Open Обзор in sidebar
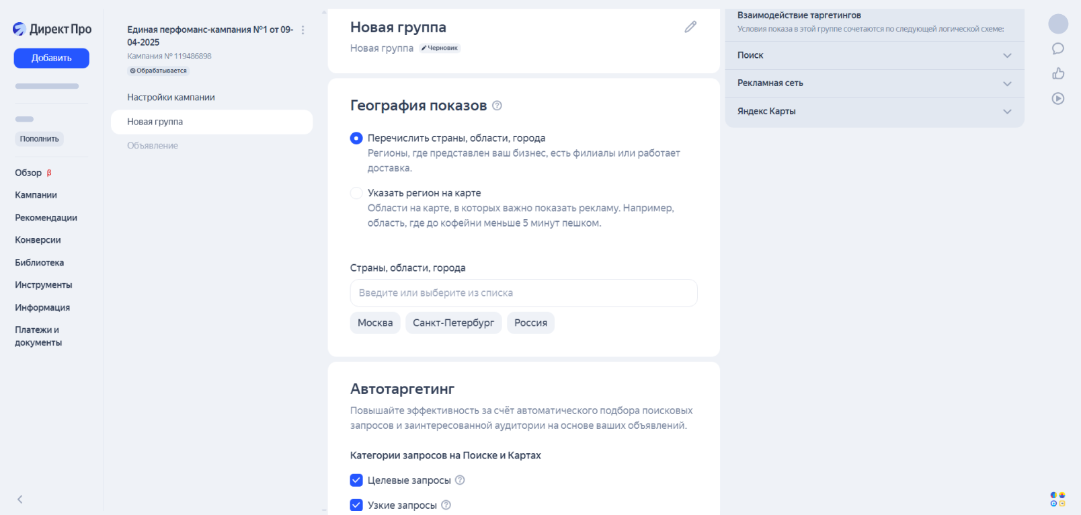Viewport: 1081px width, 515px height. tap(28, 173)
